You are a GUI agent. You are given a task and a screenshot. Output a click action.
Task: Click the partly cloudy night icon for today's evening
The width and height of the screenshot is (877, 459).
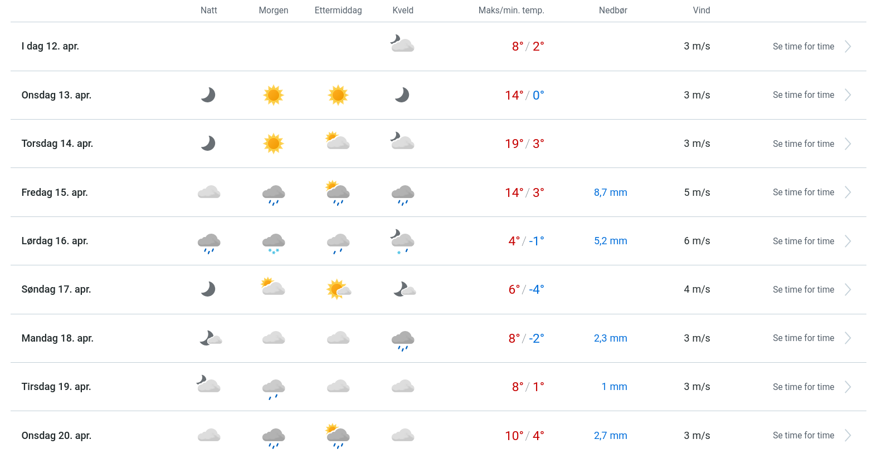pos(402,44)
